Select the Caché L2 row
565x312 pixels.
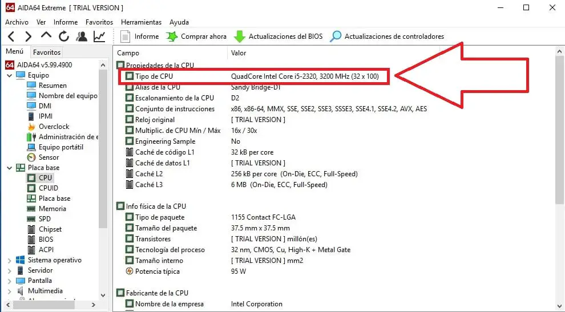click(241, 173)
